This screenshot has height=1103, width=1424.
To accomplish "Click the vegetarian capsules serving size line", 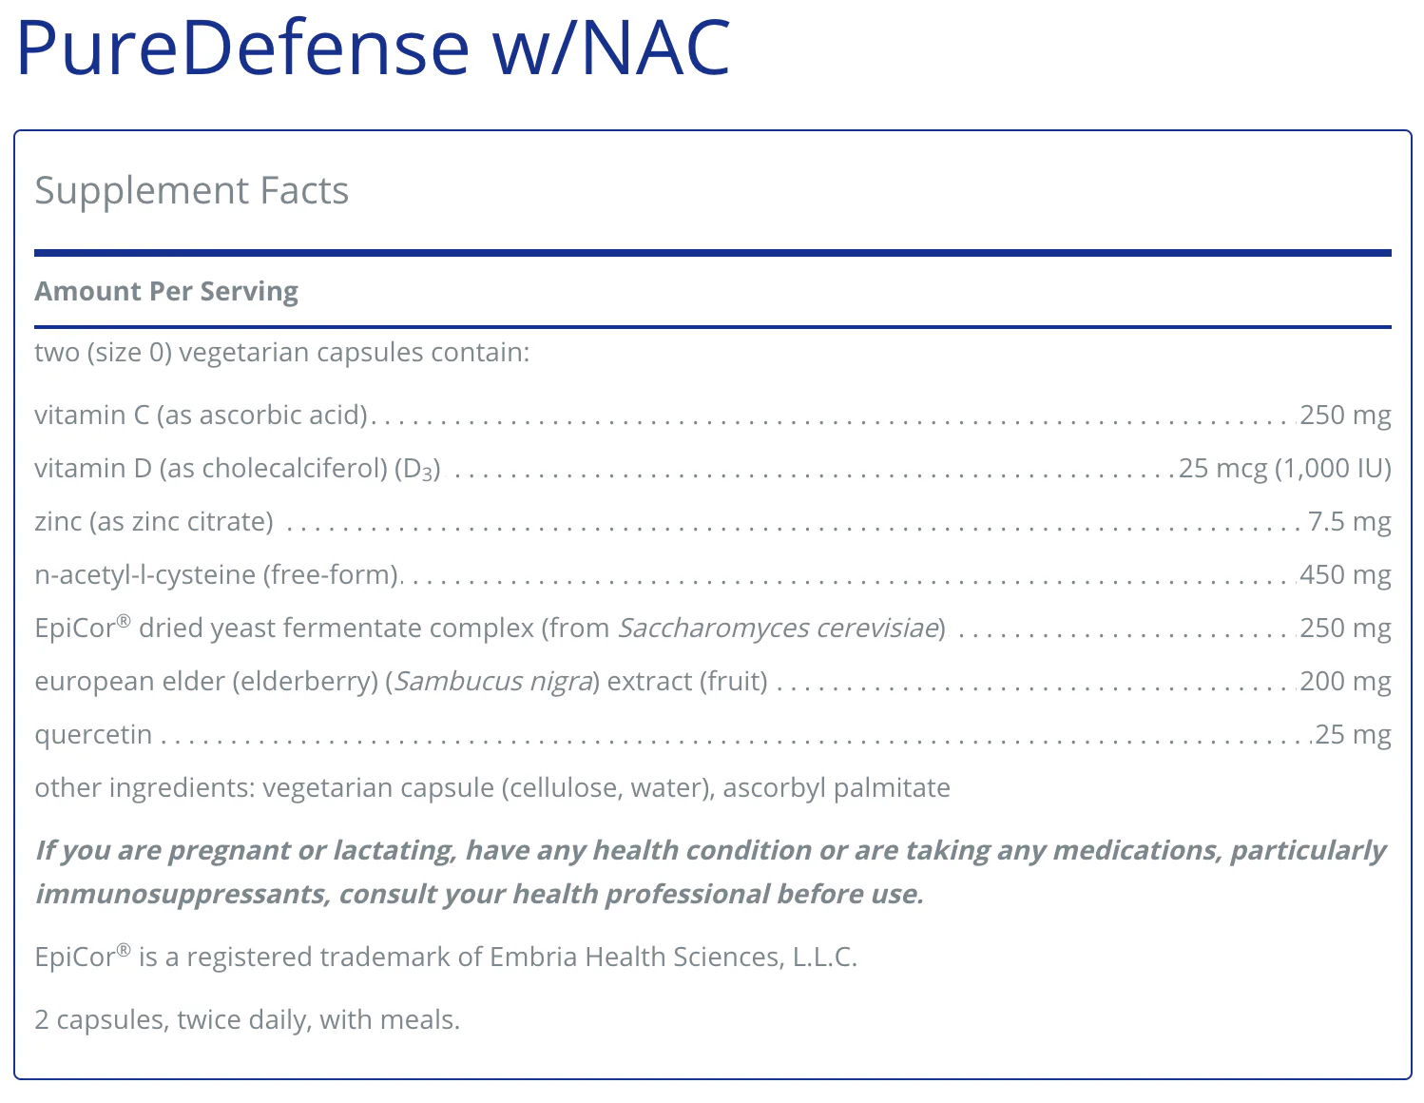I will coord(282,353).
